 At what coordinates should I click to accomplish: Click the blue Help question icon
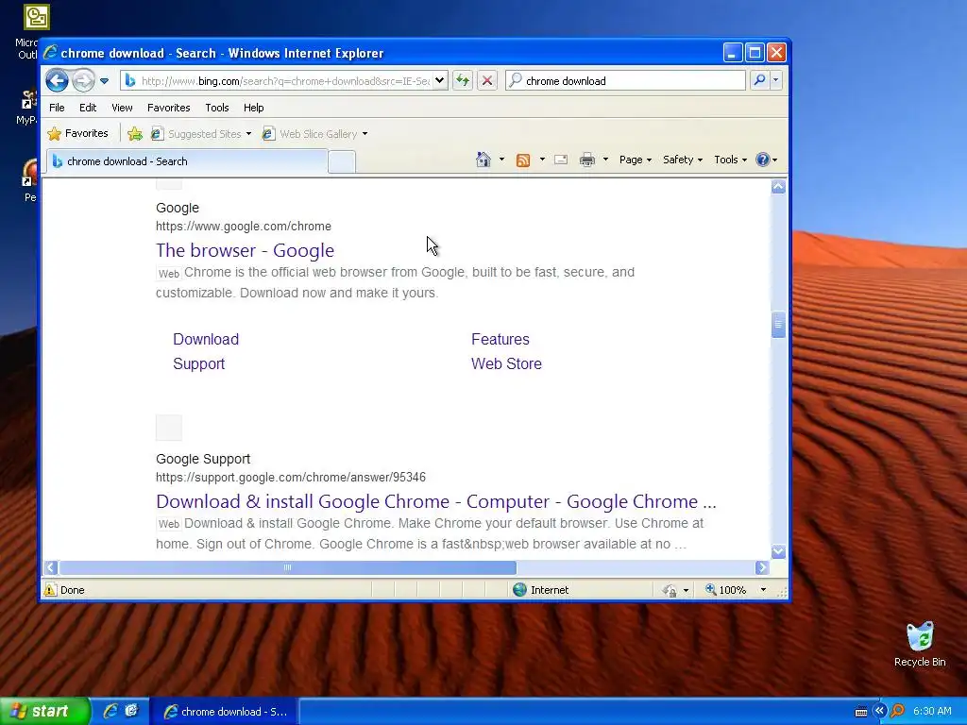(763, 160)
